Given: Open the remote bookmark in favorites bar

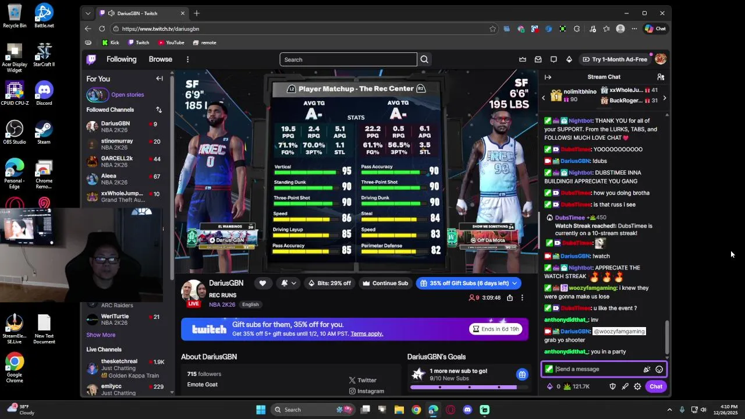Looking at the screenshot, I should (204, 42).
